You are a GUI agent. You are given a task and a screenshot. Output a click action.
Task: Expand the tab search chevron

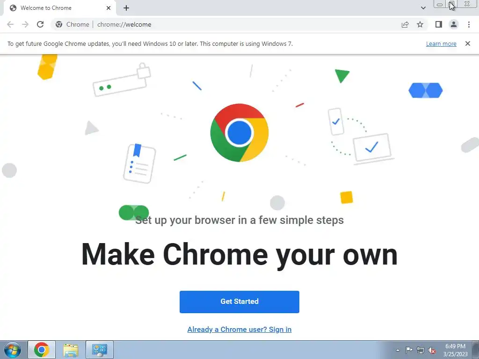click(x=423, y=8)
